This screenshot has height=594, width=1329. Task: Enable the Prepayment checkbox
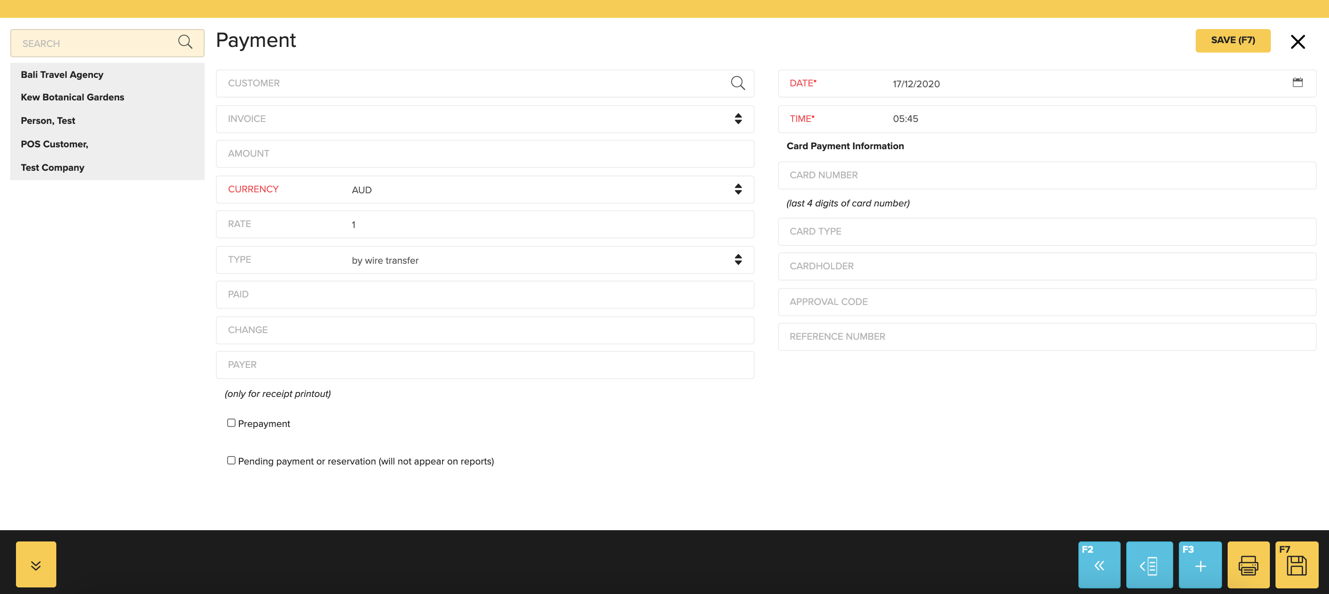tap(231, 423)
